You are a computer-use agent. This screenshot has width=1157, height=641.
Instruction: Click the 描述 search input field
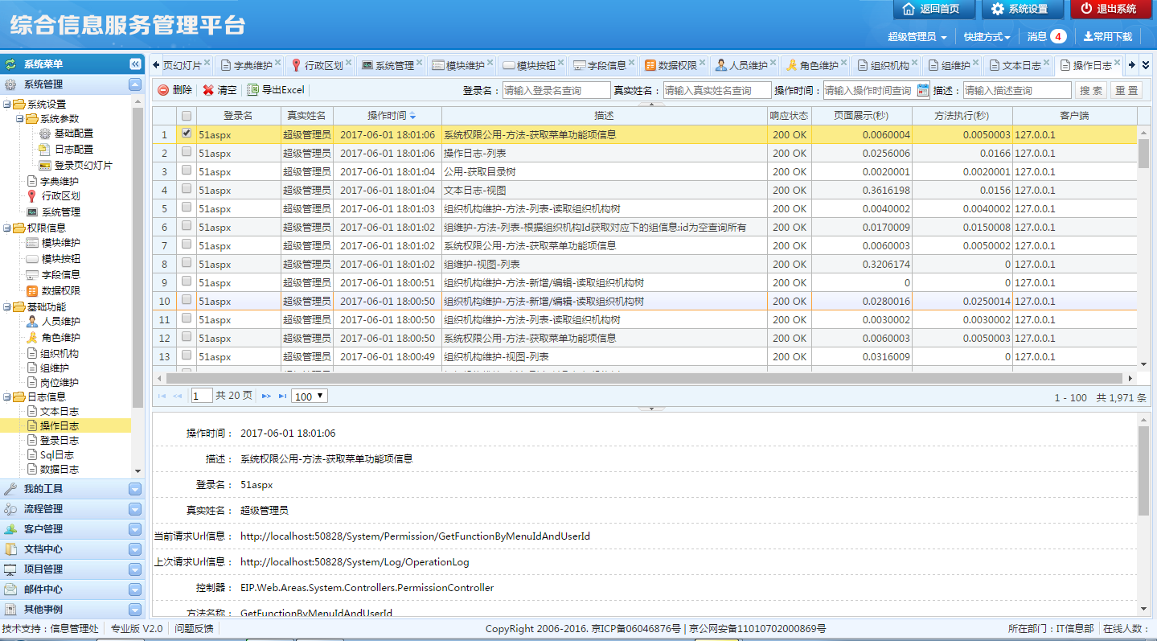click(x=1017, y=90)
